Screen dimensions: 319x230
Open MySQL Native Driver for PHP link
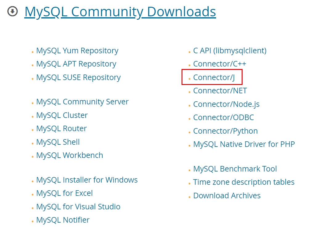click(x=244, y=144)
